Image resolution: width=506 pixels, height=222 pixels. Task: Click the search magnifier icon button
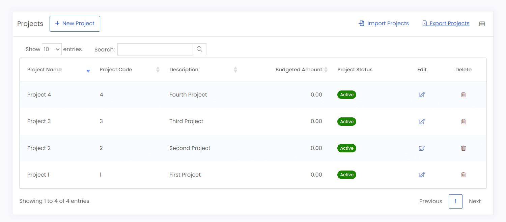[x=199, y=49]
